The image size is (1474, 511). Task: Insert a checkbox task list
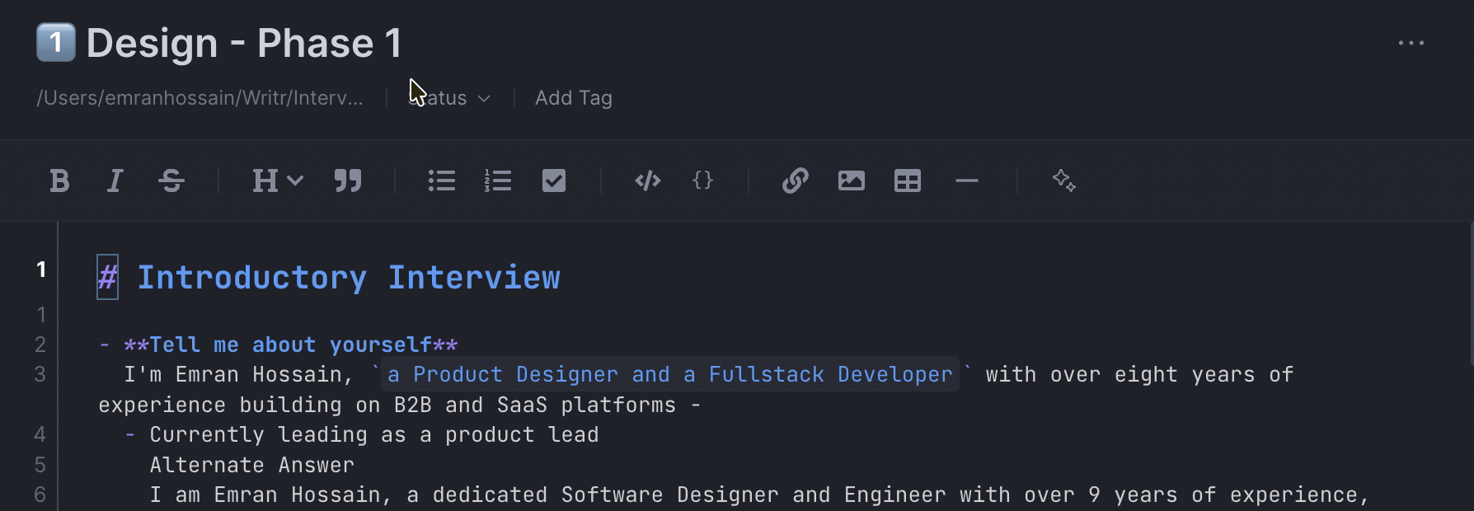(x=554, y=180)
